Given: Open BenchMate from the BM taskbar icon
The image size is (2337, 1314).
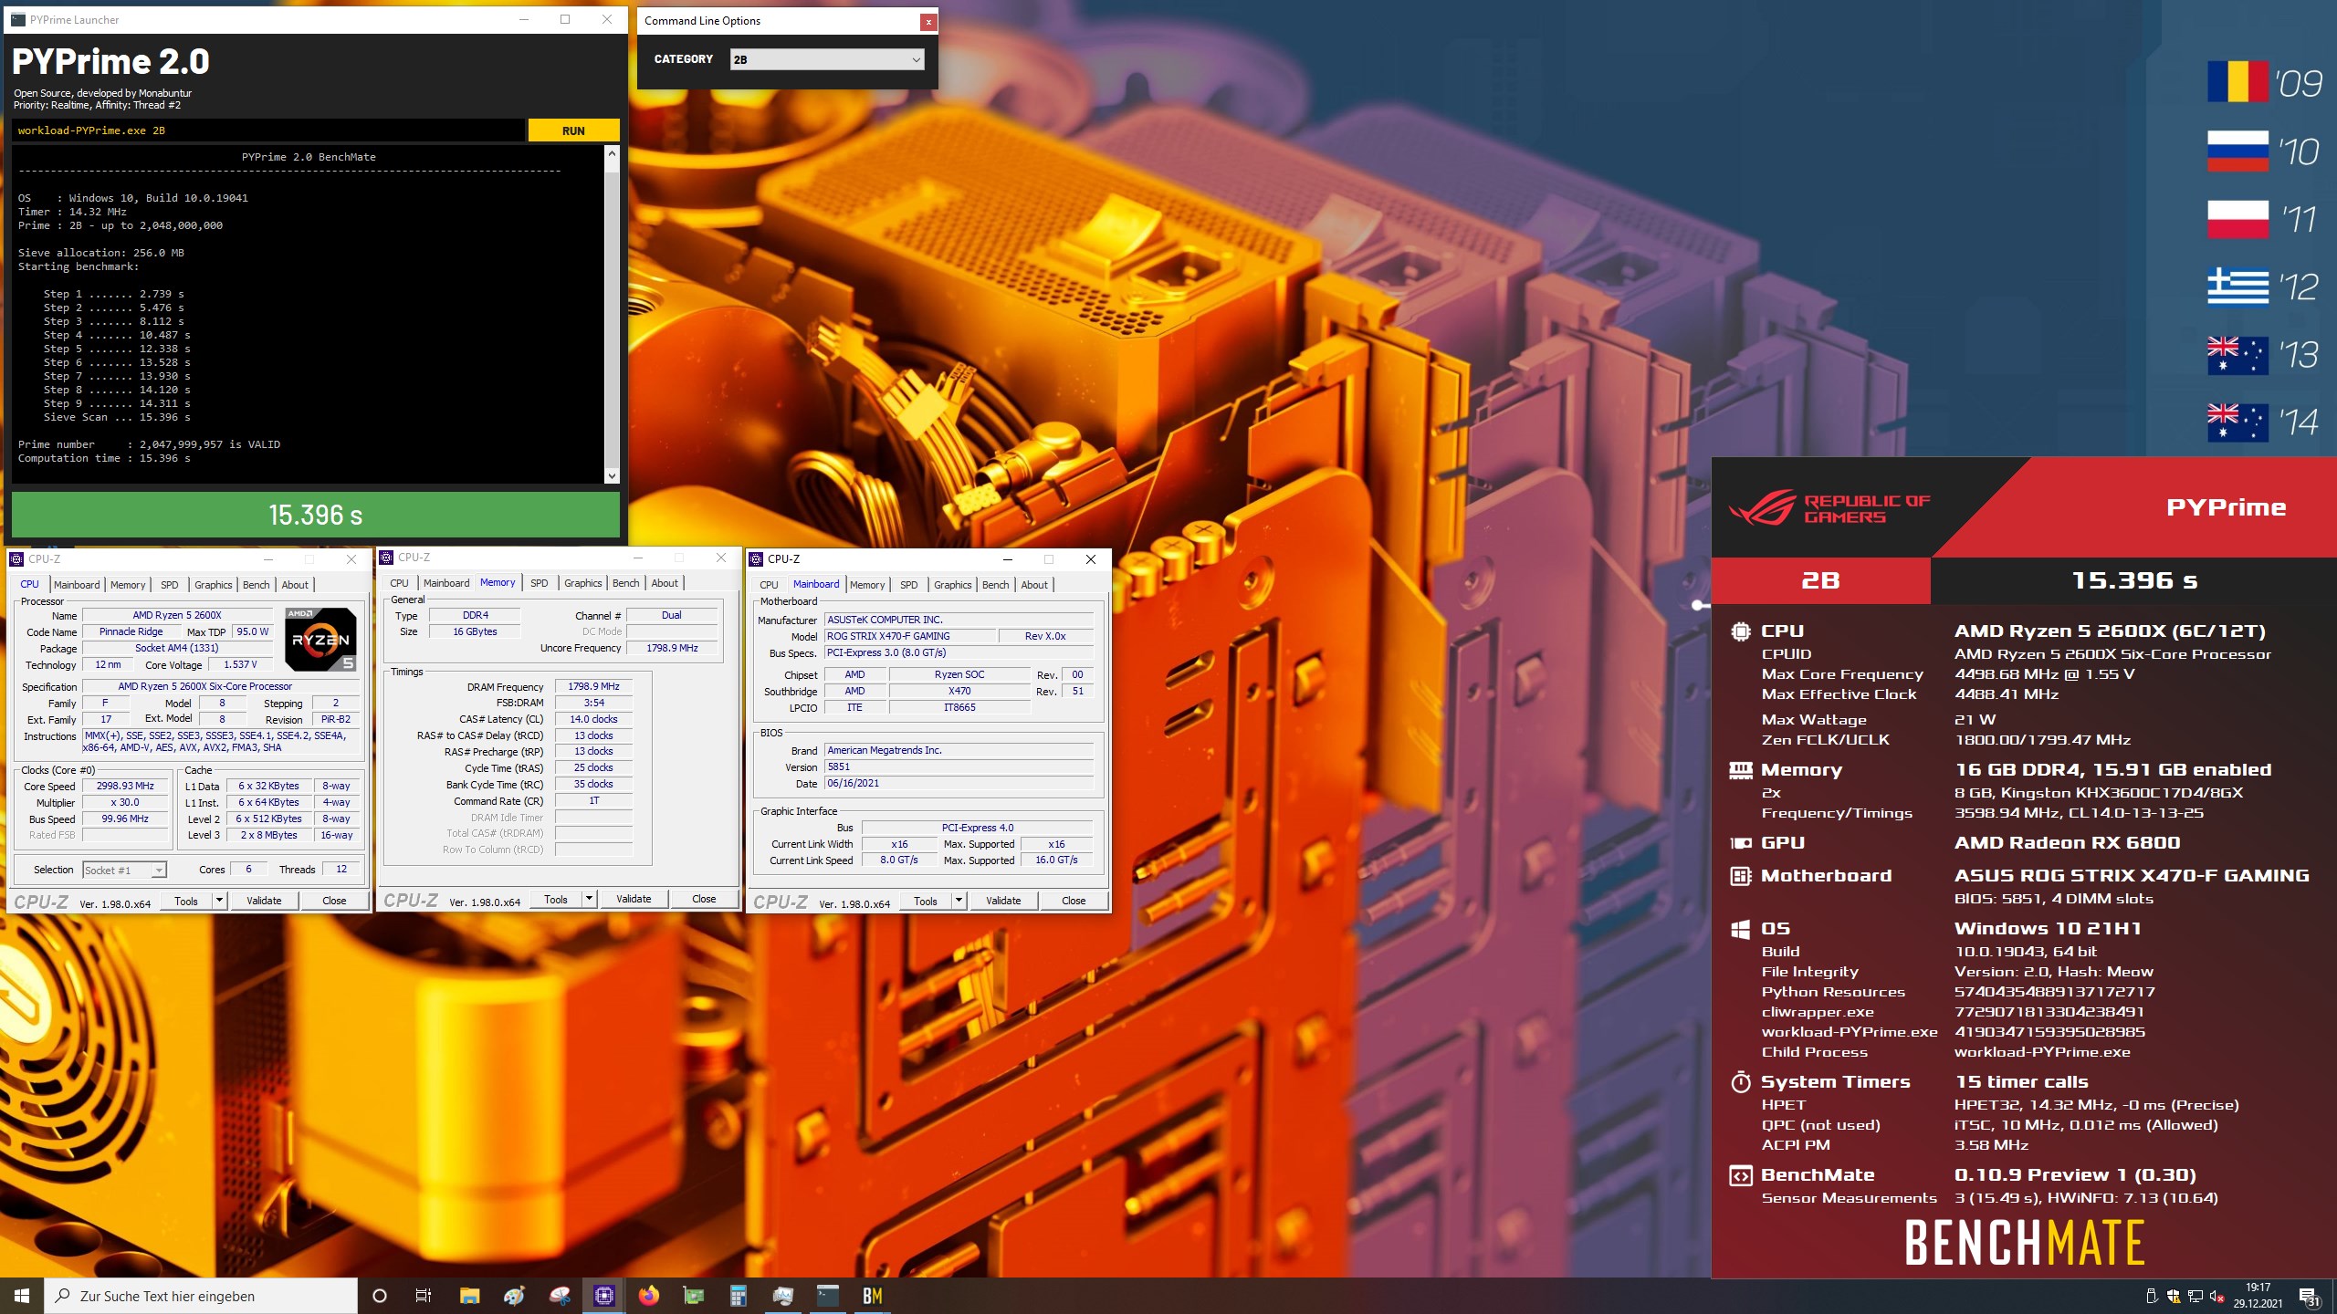Looking at the screenshot, I should [872, 1296].
